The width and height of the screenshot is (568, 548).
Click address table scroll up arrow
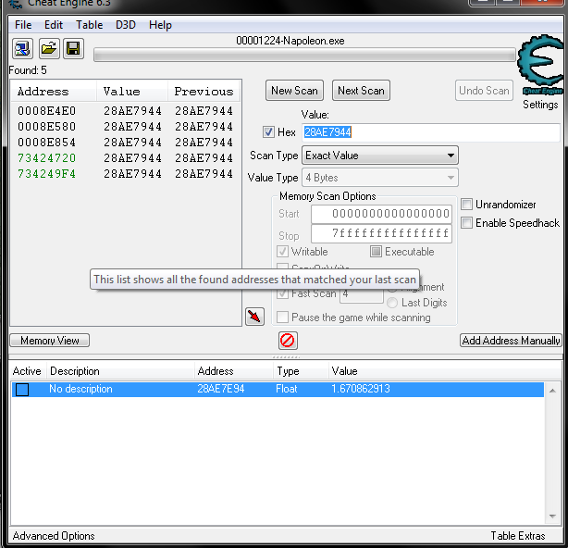tap(552, 391)
